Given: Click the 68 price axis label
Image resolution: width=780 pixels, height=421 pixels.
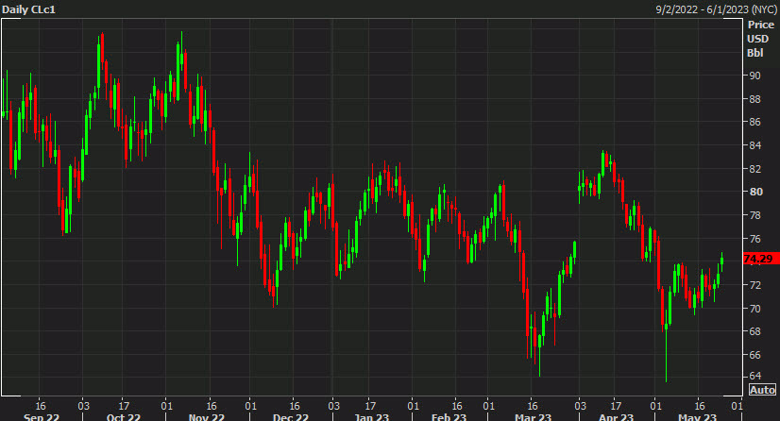Looking at the screenshot, I should [755, 331].
